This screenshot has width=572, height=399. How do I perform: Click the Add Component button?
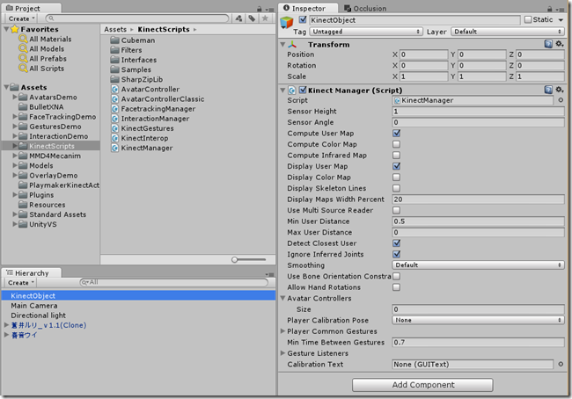pos(422,385)
